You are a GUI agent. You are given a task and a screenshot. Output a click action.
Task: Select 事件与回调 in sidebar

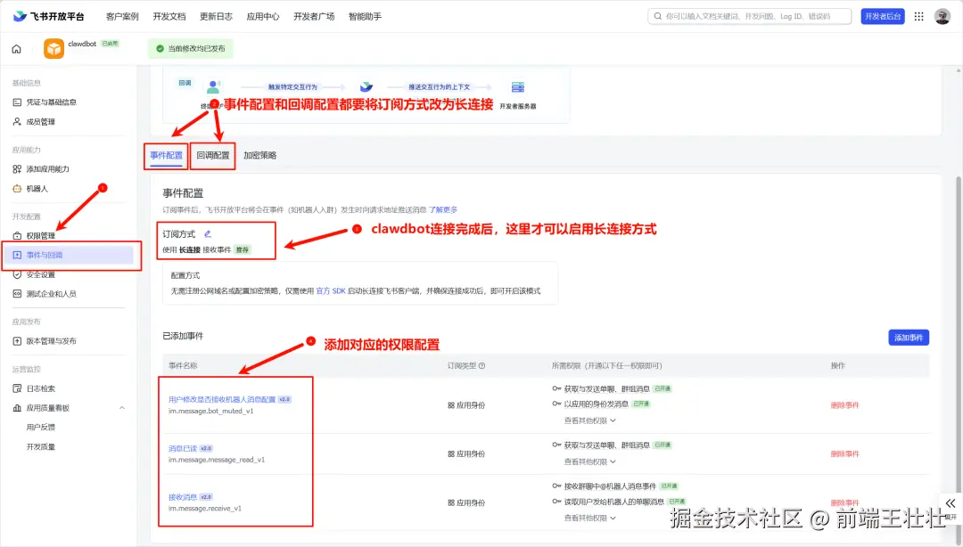click(68, 255)
